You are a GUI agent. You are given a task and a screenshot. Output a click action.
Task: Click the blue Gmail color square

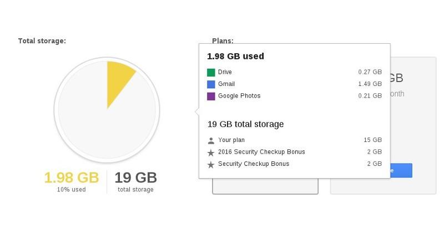[211, 84]
